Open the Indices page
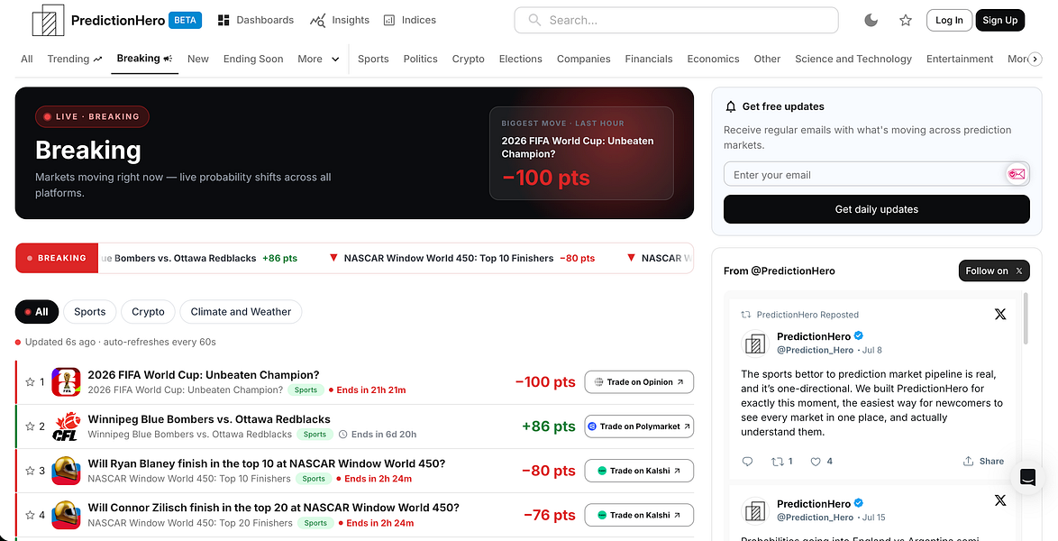 (409, 20)
